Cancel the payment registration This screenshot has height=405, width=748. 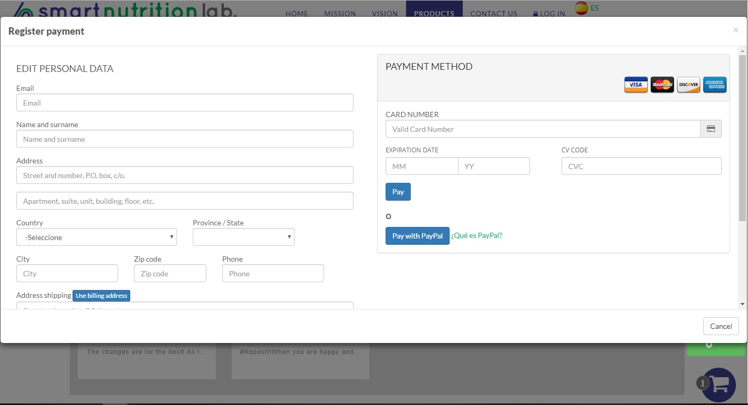click(x=721, y=326)
